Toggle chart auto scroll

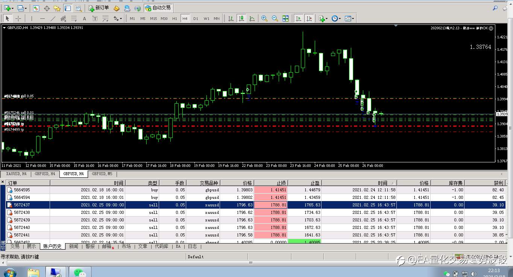[298, 18]
